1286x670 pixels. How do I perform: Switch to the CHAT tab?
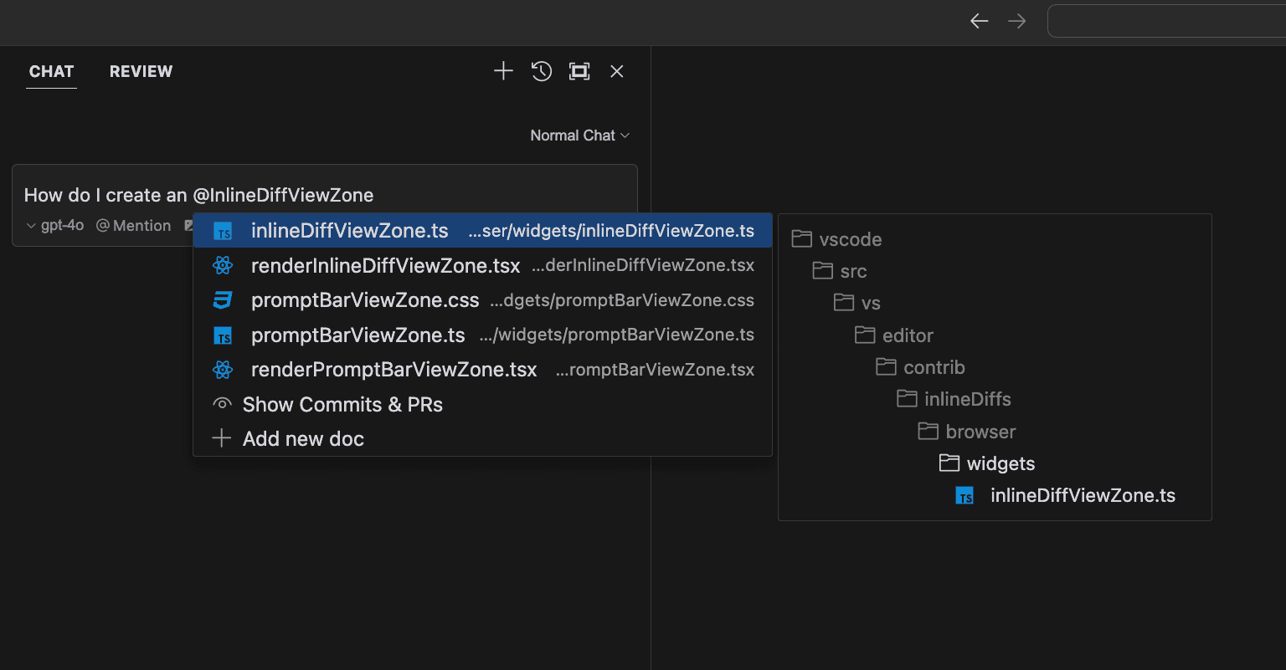point(52,71)
